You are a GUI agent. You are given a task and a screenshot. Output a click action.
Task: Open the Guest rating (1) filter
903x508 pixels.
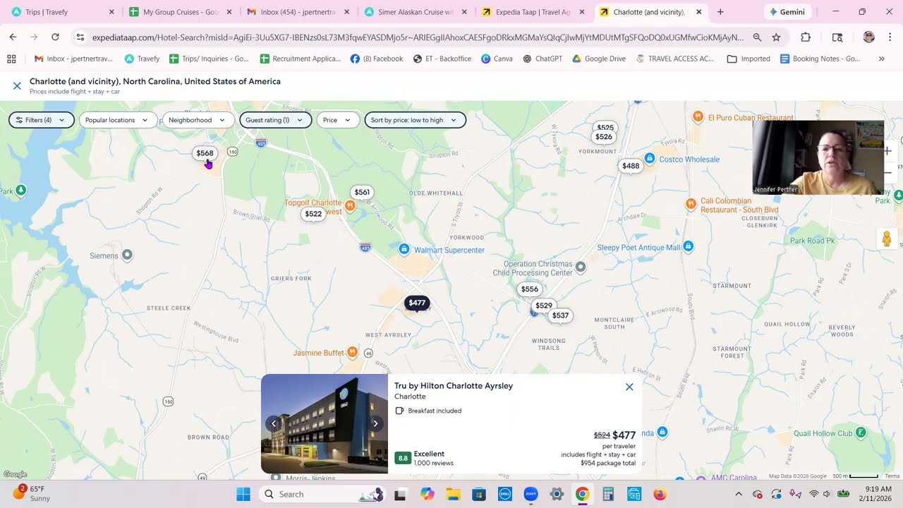coord(275,120)
